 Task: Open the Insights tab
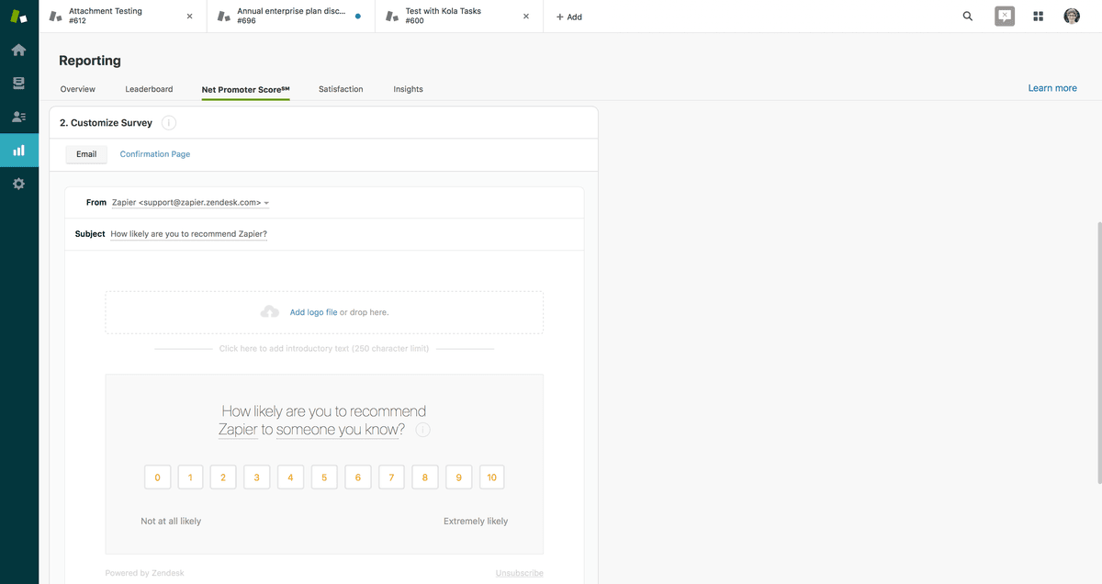click(x=409, y=89)
